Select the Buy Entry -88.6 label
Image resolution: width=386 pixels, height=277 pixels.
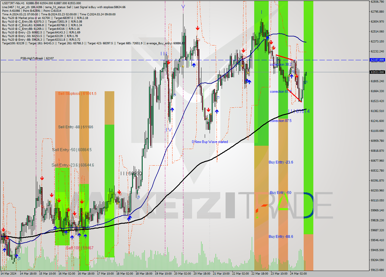click(x=281, y=236)
